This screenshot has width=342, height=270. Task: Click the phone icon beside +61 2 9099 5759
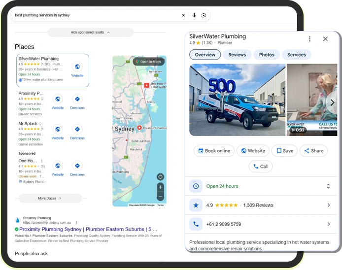[196, 224]
